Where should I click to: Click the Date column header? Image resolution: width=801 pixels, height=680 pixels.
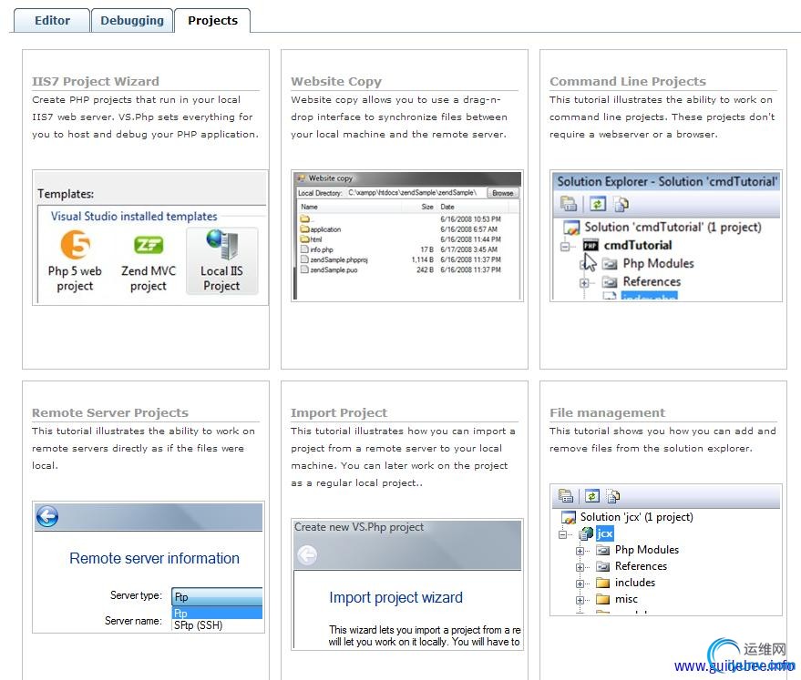447,207
